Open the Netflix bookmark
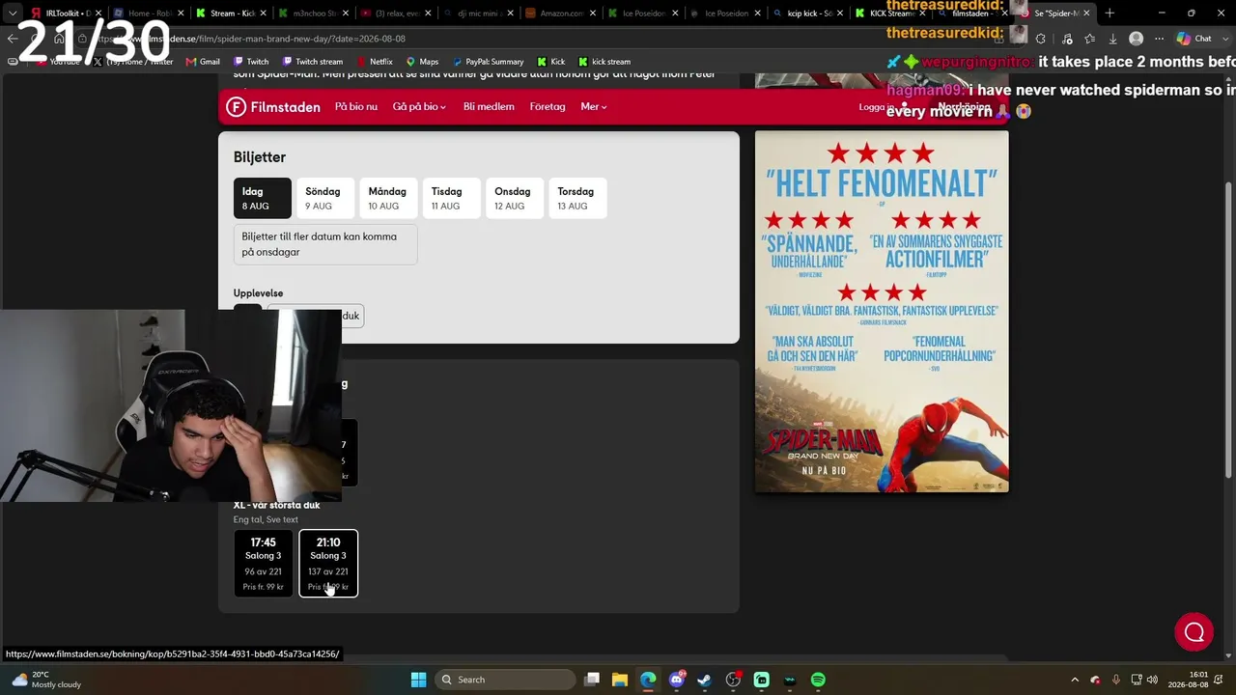This screenshot has width=1236, height=695. click(x=374, y=62)
